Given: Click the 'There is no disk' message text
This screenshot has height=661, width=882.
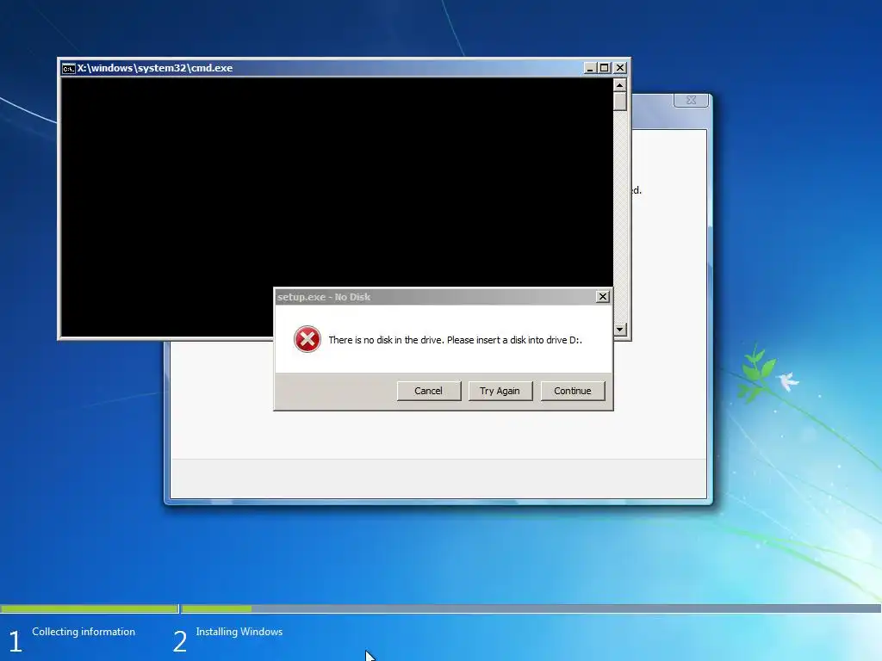Looking at the screenshot, I should click(455, 340).
